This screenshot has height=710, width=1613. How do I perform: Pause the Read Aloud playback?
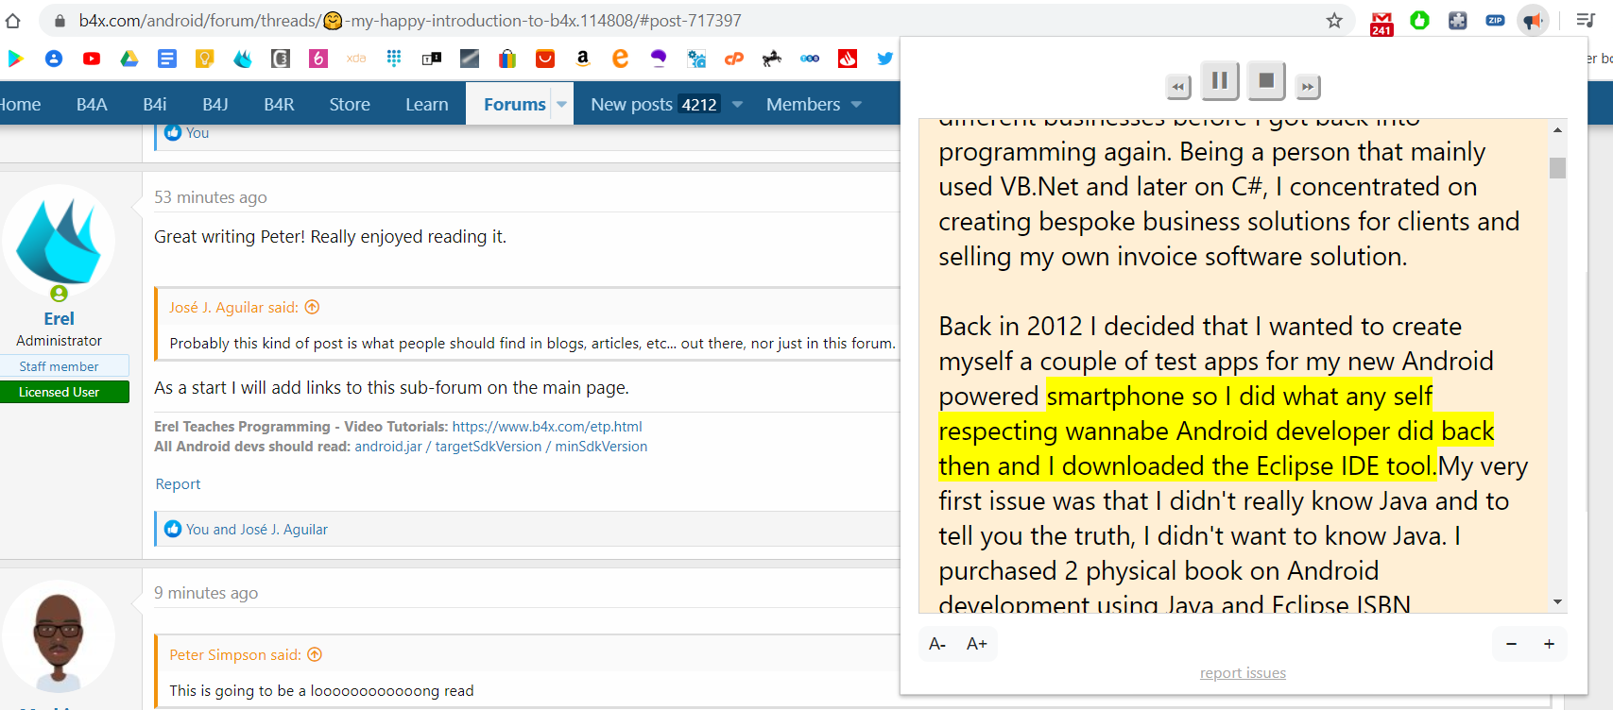(1219, 81)
